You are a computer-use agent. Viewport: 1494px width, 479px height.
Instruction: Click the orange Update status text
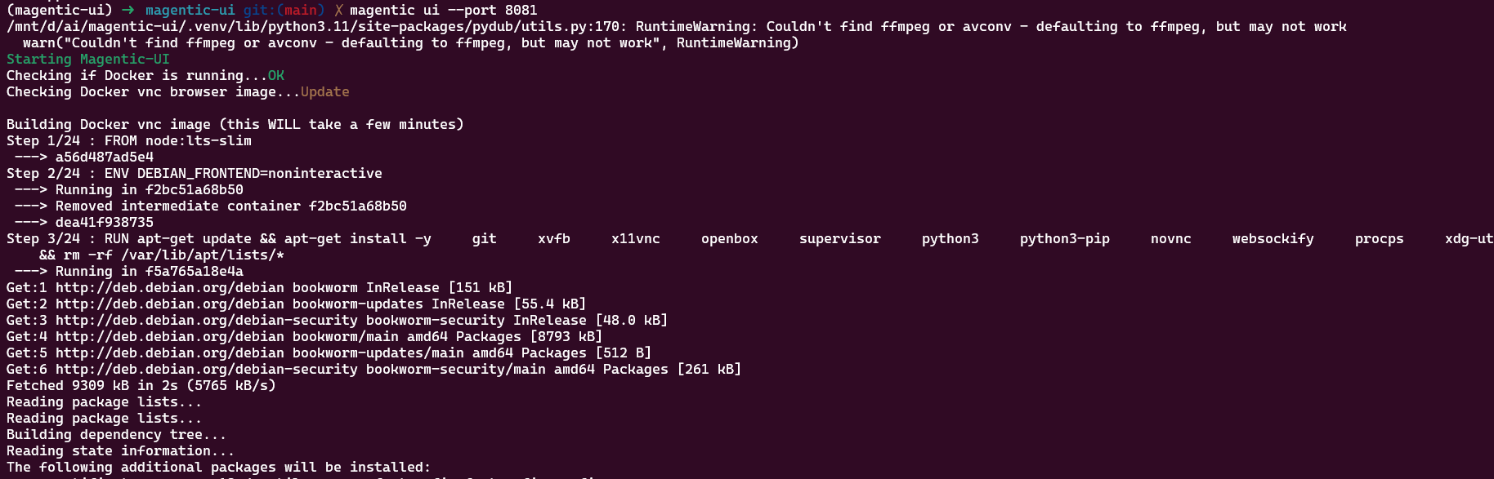(x=325, y=91)
